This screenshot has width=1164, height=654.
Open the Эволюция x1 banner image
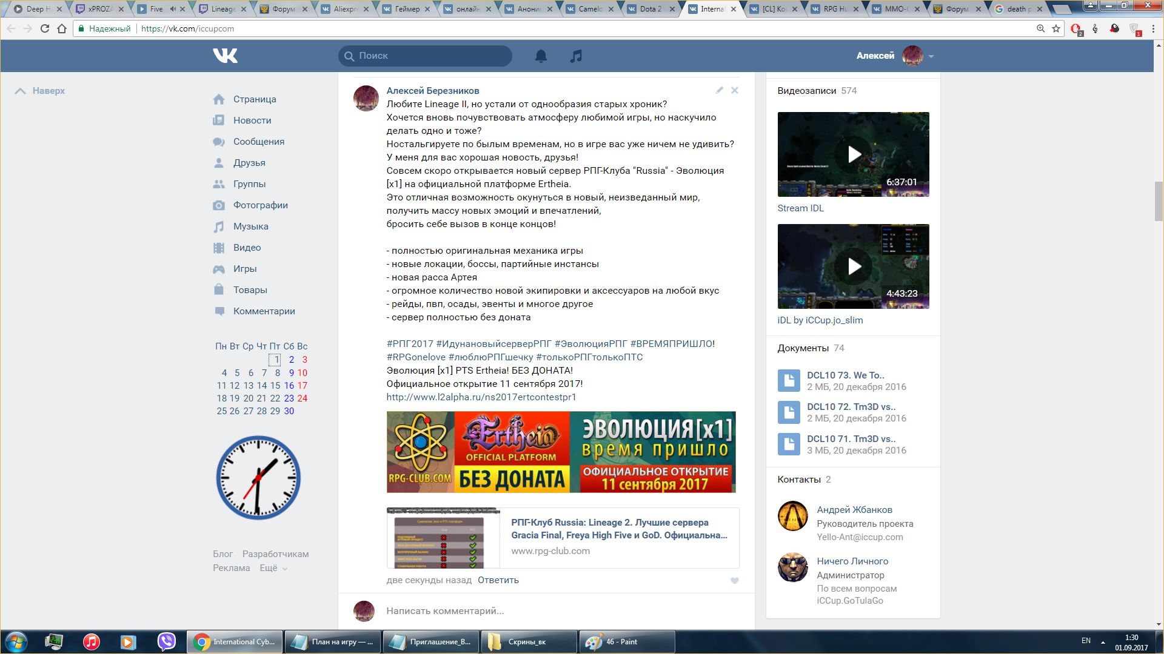561,452
